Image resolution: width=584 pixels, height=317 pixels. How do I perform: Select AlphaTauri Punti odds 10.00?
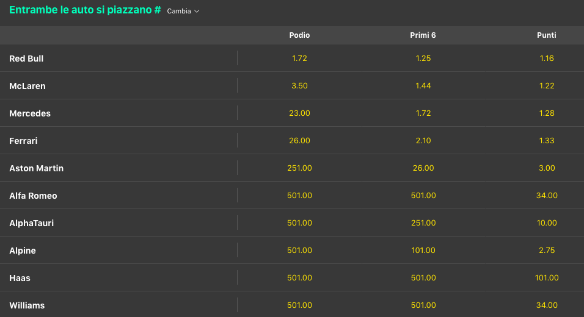[x=547, y=223]
